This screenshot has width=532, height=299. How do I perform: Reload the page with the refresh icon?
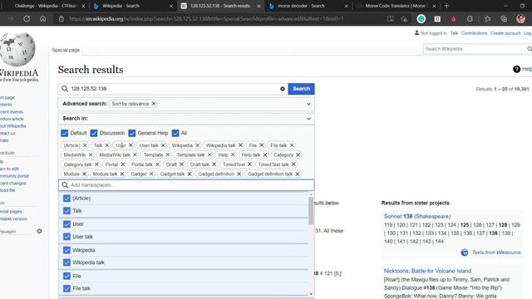pos(27,18)
